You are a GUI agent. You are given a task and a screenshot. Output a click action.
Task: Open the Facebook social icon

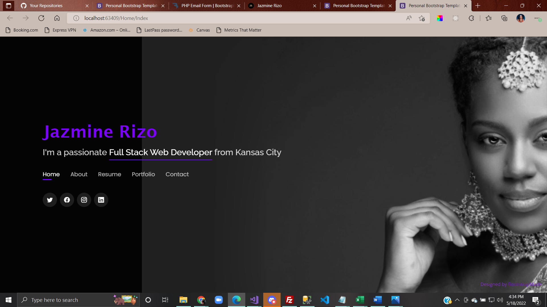point(67,200)
